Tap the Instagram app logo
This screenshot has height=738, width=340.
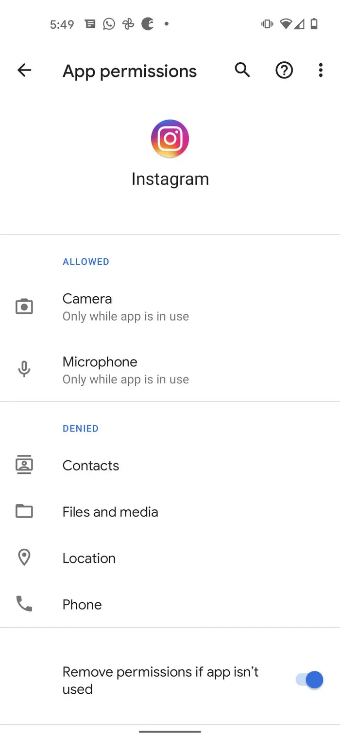170,139
